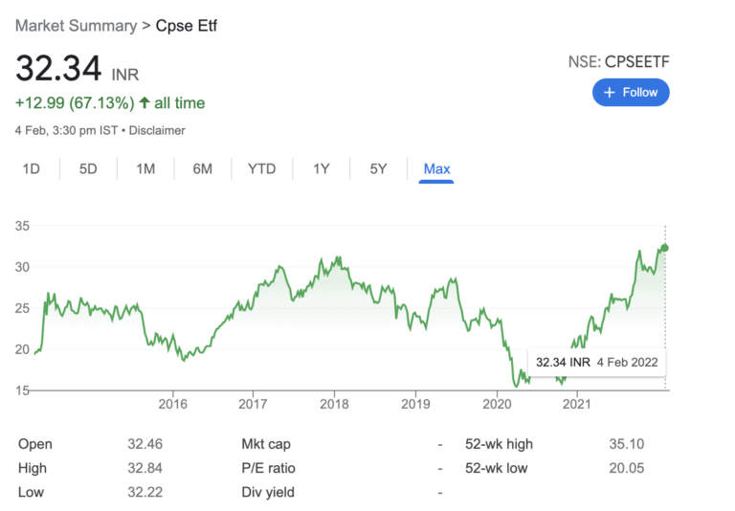The width and height of the screenshot is (735, 511).
Task: Click the Open value 32.46
Action: (x=145, y=444)
